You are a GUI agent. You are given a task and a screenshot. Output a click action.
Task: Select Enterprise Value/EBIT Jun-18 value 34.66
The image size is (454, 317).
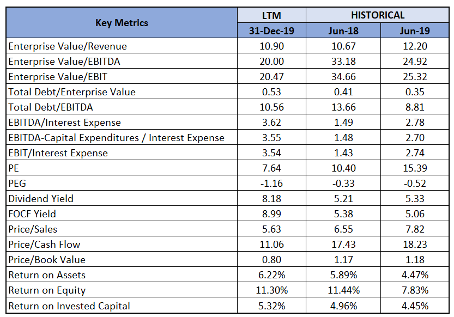(343, 77)
